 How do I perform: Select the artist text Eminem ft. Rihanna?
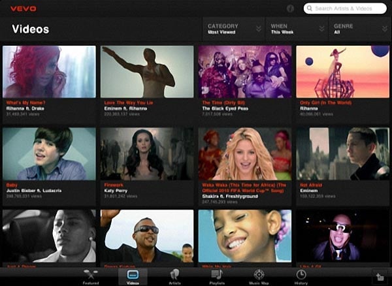[x=125, y=108]
